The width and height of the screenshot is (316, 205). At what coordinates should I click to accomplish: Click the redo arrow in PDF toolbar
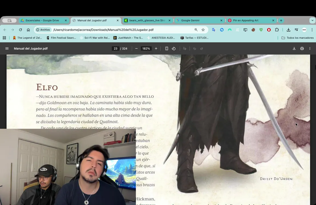[202, 48]
